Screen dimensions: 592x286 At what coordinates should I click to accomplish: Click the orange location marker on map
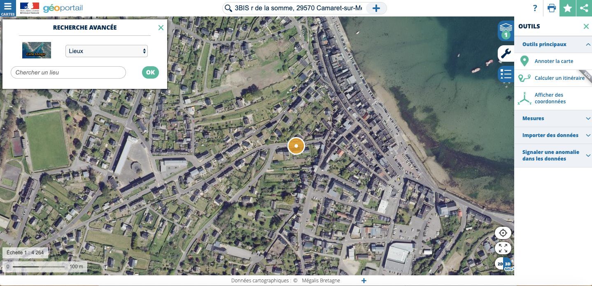click(x=296, y=146)
